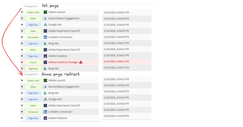
Task: Click the red 3:54:51 PM timestamp
Action: 116,61
